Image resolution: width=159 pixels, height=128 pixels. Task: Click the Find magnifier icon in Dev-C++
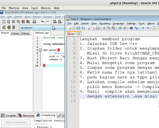[55, 22]
